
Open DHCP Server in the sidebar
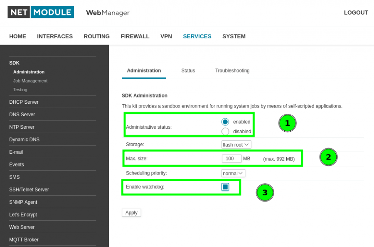click(24, 102)
